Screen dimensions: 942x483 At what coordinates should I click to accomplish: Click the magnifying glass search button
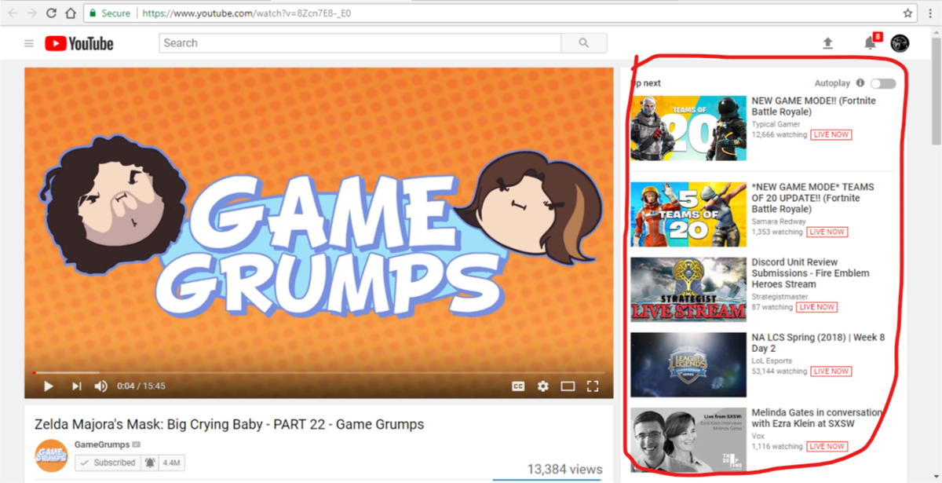coord(583,43)
